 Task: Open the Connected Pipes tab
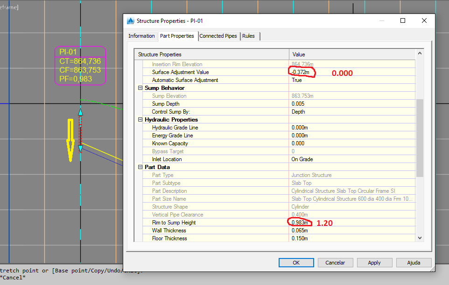tap(218, 36)
